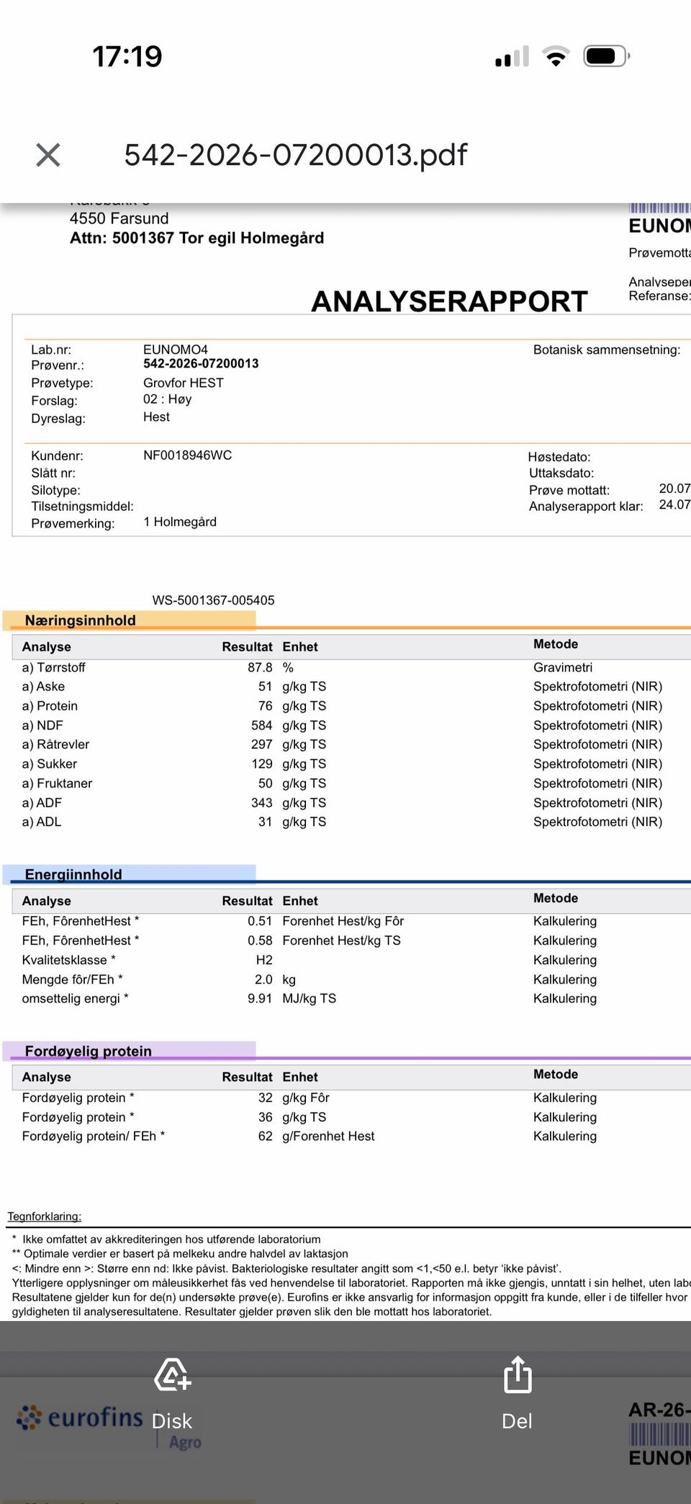
Task: Select the Gravimetri method text
Action: tap(563, 667)
